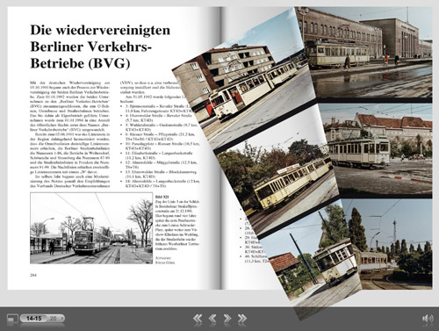Click the 14-15 page number field
The width and height of the screenshot is (439, 331).
[34, 319]
